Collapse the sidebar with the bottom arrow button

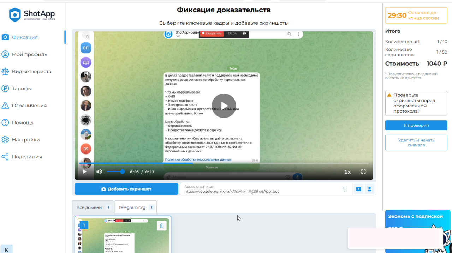pyautogui.click(x=6, y=249)
